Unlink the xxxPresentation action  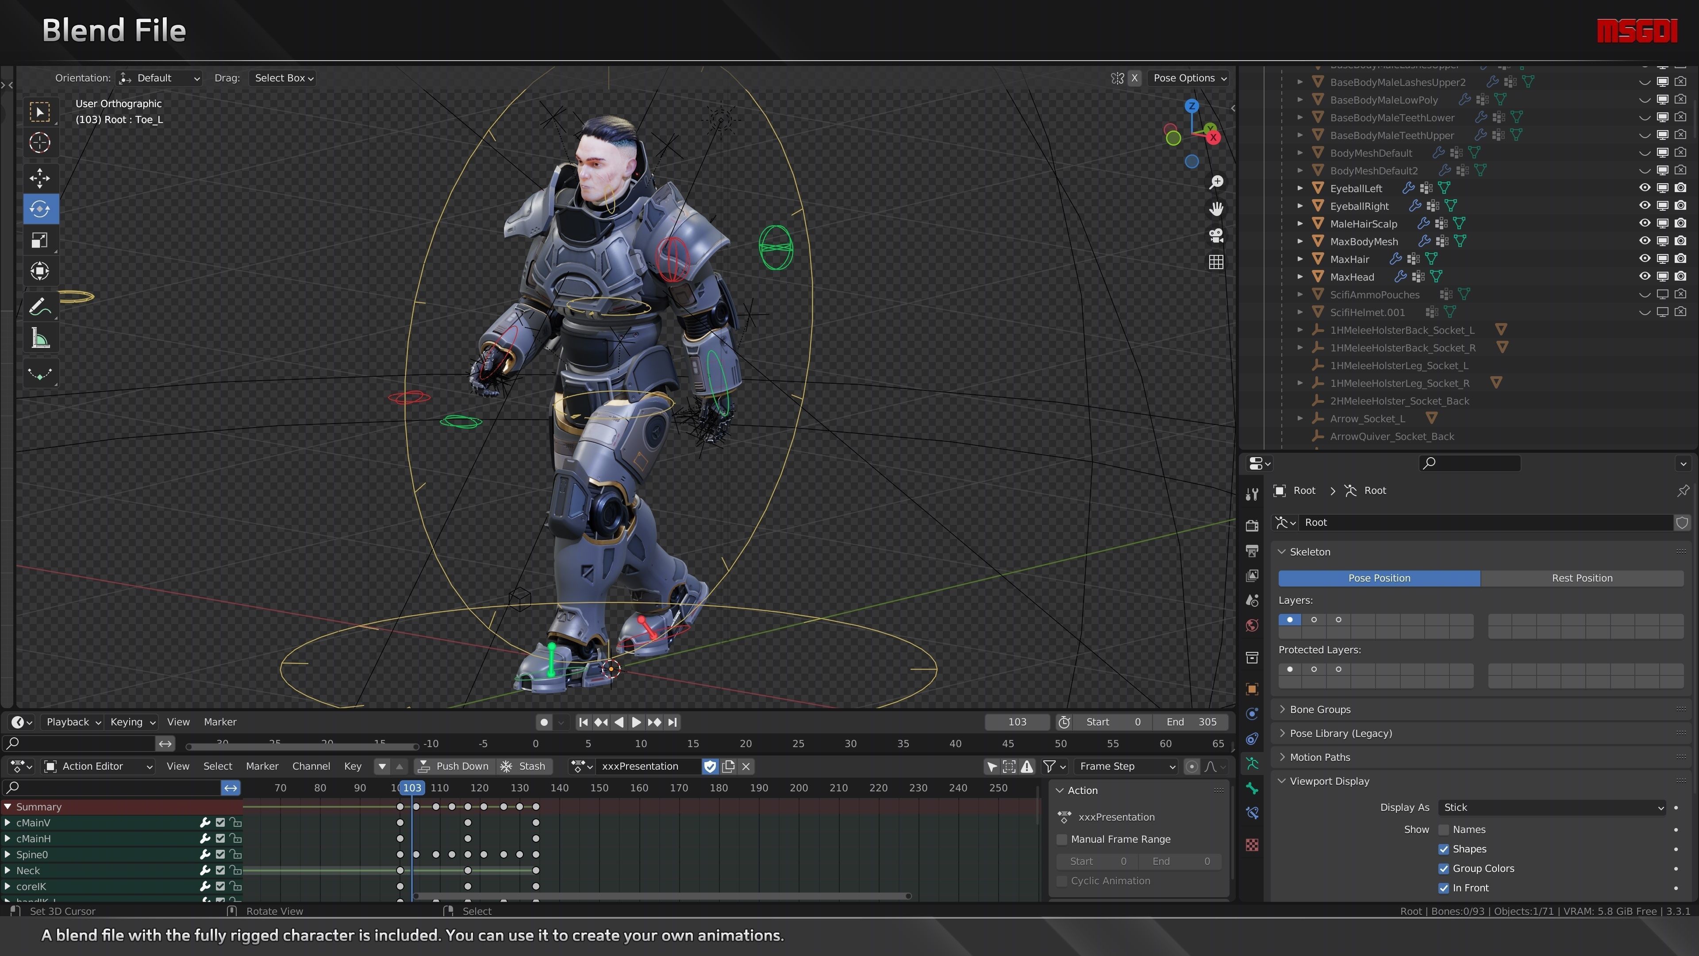746,767
